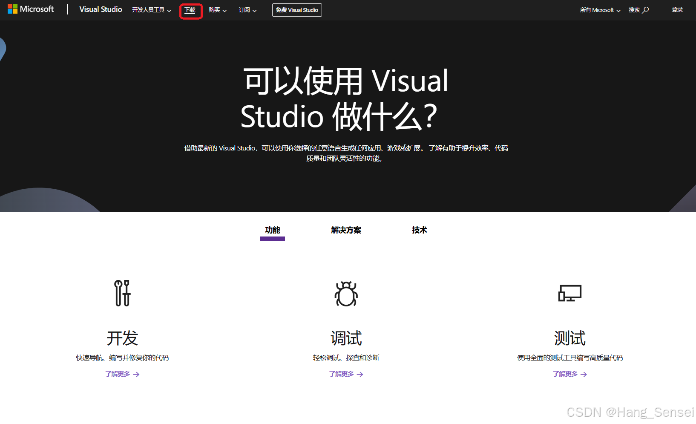This screenshot has width=696, height=424.
Task: Click the bug icon above 调试
Action: click(x=346, y=294)
